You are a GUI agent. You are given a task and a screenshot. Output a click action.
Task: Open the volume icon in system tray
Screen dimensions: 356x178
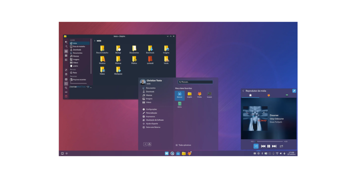[x=281, y=154]
